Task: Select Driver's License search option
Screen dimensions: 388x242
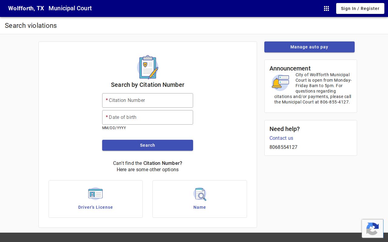Action: 95,199
